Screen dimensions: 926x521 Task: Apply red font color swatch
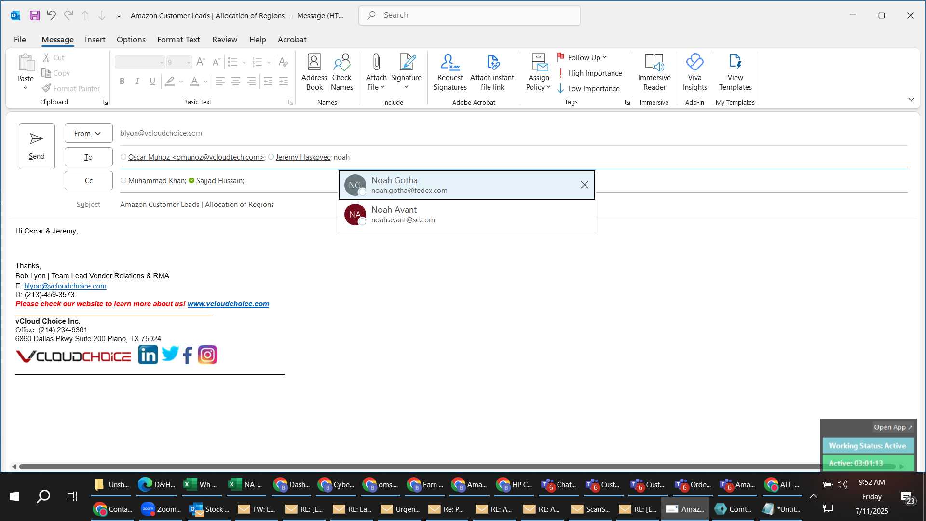pos(194,82)
